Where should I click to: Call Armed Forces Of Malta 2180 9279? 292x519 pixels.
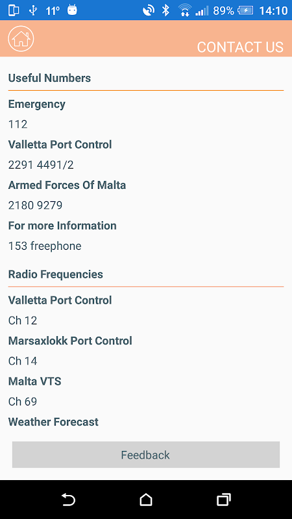click(x=36, y=206)
